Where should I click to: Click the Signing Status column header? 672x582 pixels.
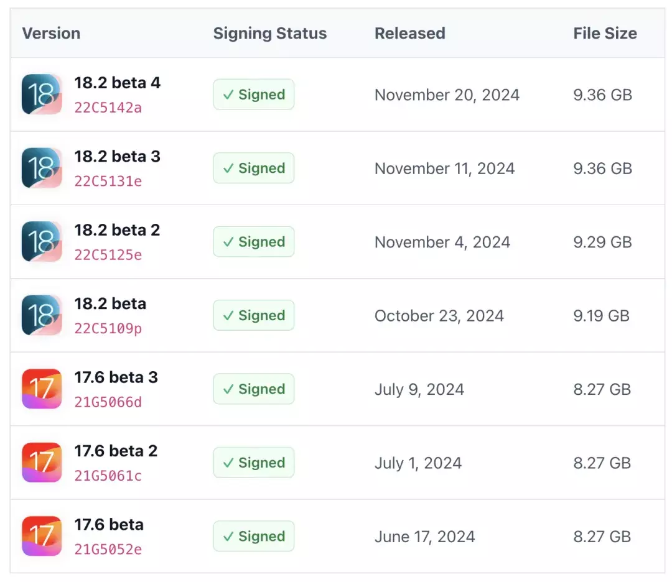[269, 34]
